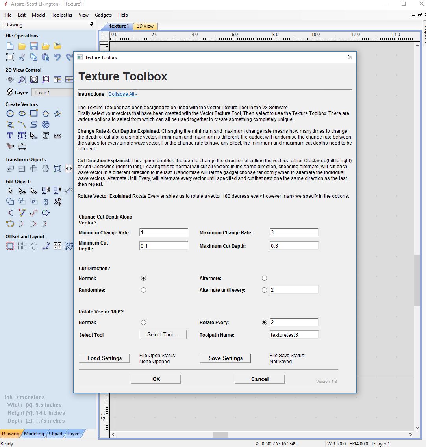Viewport: 426px width, 447px height.
Task: Click the Toolpath Name field texturetest3
Action: (x=294, y=335)
